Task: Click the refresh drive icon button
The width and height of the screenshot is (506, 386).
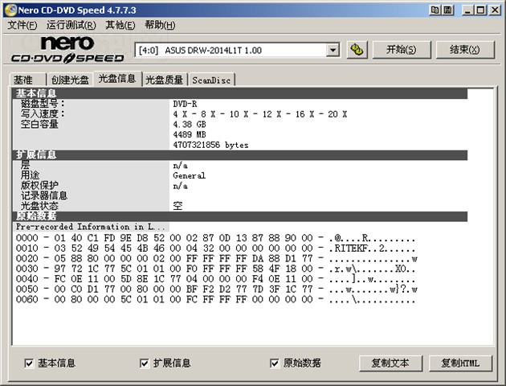Action: point(357,50)
